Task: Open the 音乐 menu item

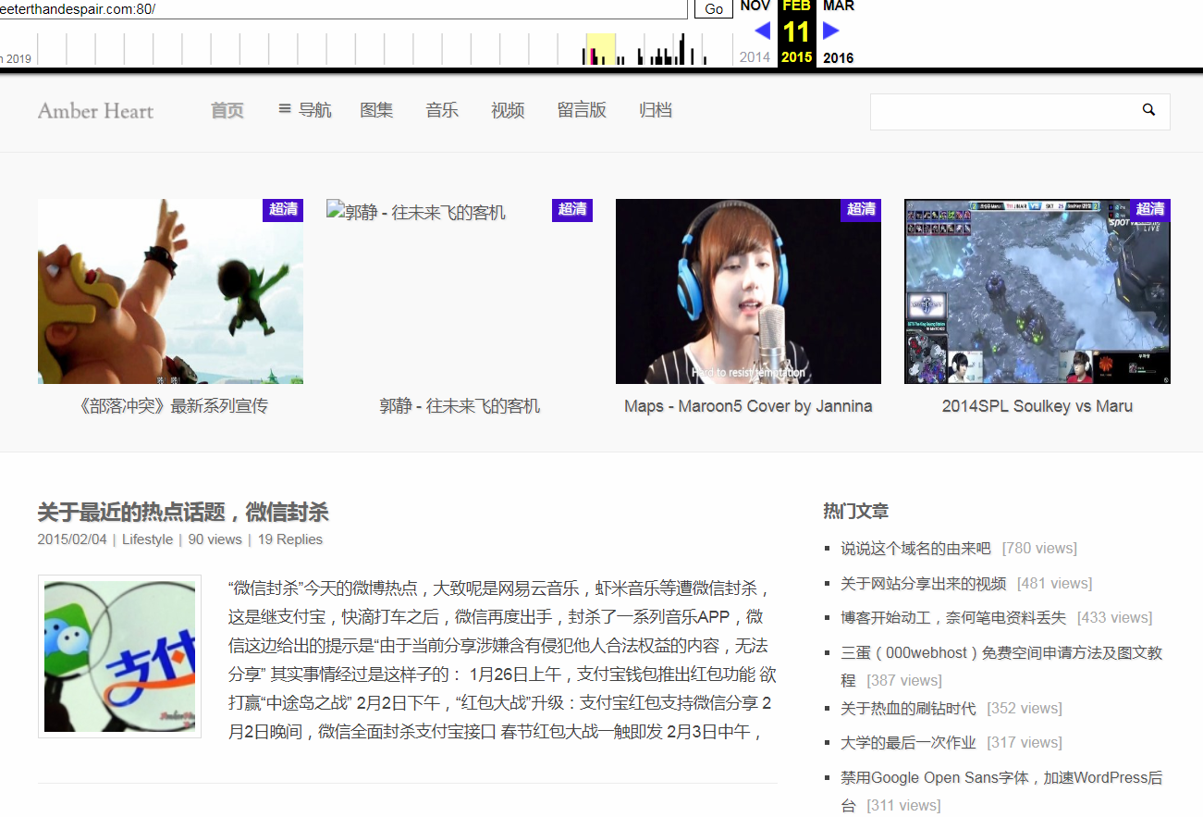Action: tap(442, 110)
